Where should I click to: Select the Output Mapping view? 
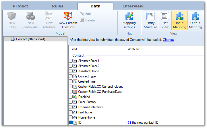pyautogui.click(x=196, y=20)
